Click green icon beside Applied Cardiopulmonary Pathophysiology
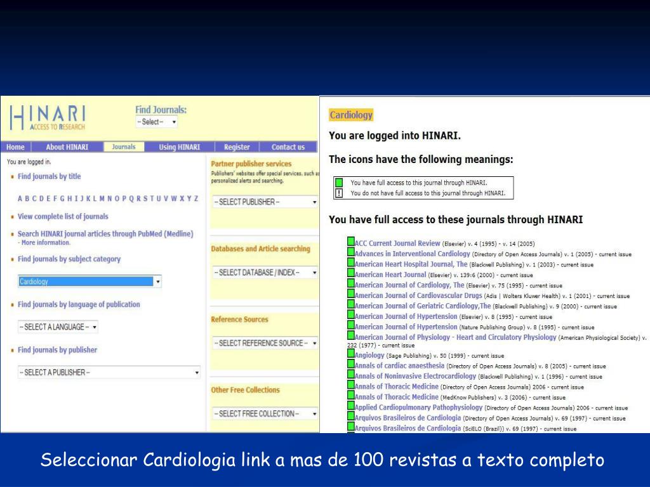The width and height of the screenshot is (650, 487). click(x=350, y=406)
